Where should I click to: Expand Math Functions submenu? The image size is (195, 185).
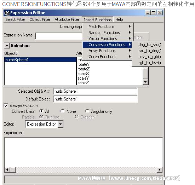[107, 27]
